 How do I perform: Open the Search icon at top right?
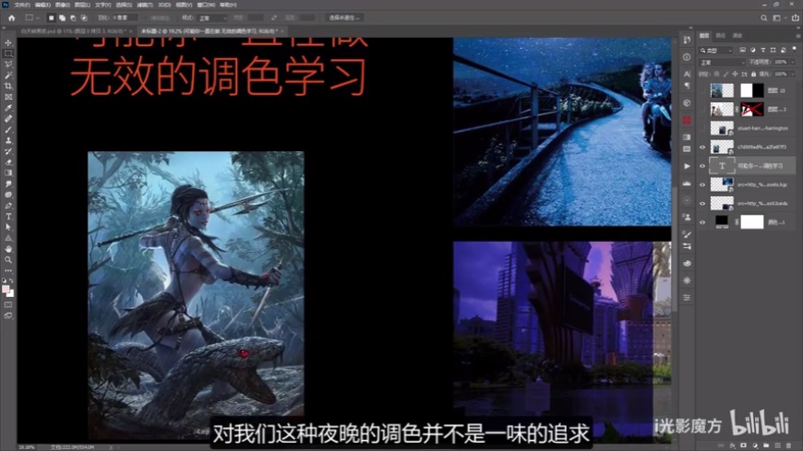click(x=763, y=18)
